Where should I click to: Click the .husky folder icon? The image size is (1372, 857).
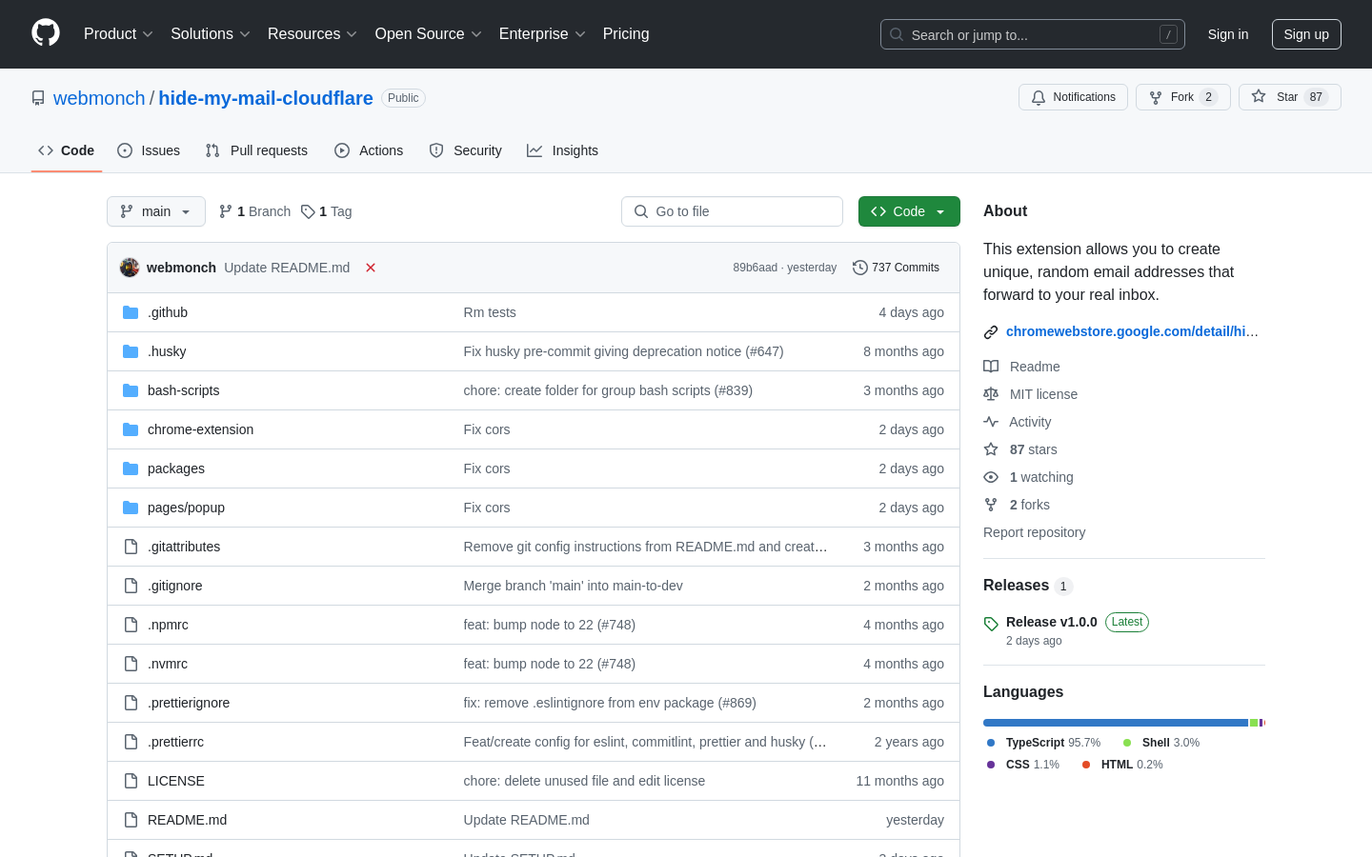click(131, 351)
